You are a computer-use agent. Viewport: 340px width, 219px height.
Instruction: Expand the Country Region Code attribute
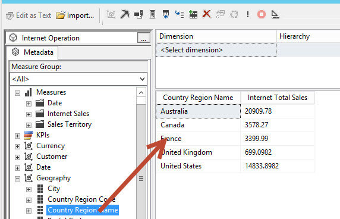pos(29,200)
